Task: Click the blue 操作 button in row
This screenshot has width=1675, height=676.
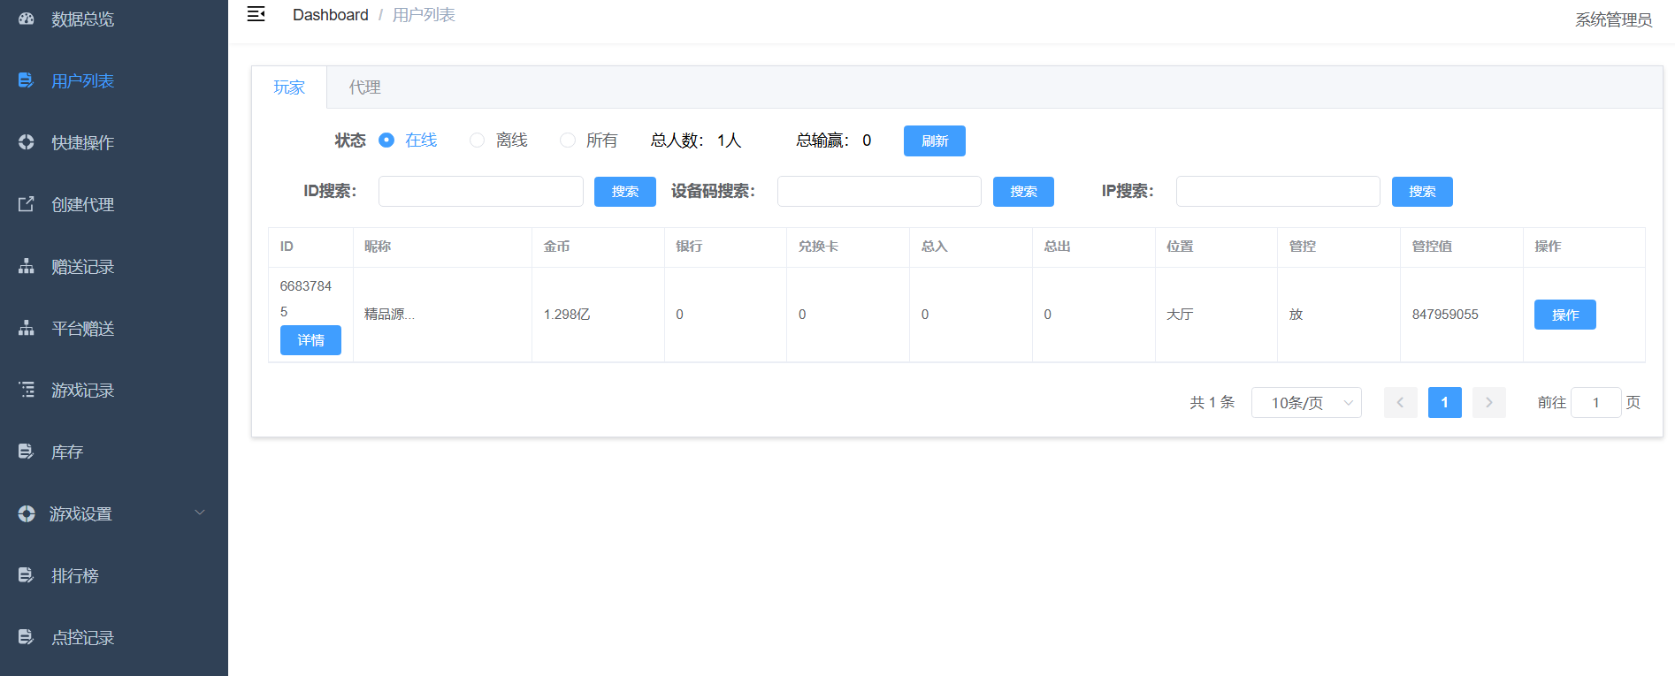Action: (x=1564, y=315)
